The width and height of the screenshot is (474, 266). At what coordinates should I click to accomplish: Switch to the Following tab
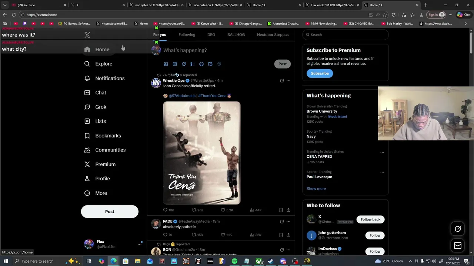point(187,35)
